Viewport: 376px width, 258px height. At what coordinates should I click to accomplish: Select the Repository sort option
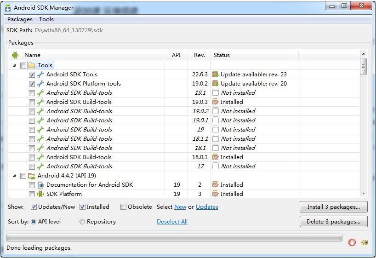click(x=82, y=222)
